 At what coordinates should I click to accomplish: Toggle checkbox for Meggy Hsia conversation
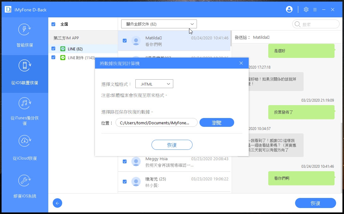coord(125,161)
